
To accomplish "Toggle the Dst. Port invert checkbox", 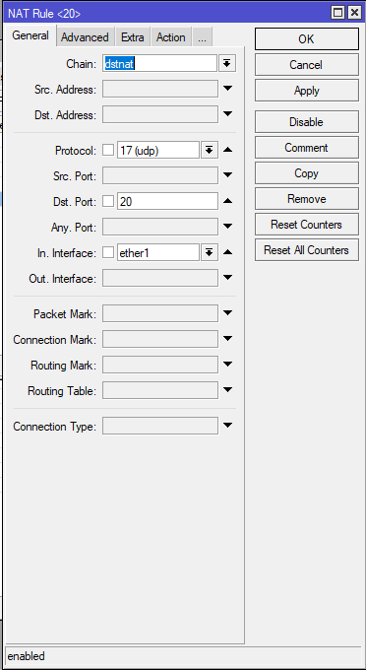I will tap(108, 201).
